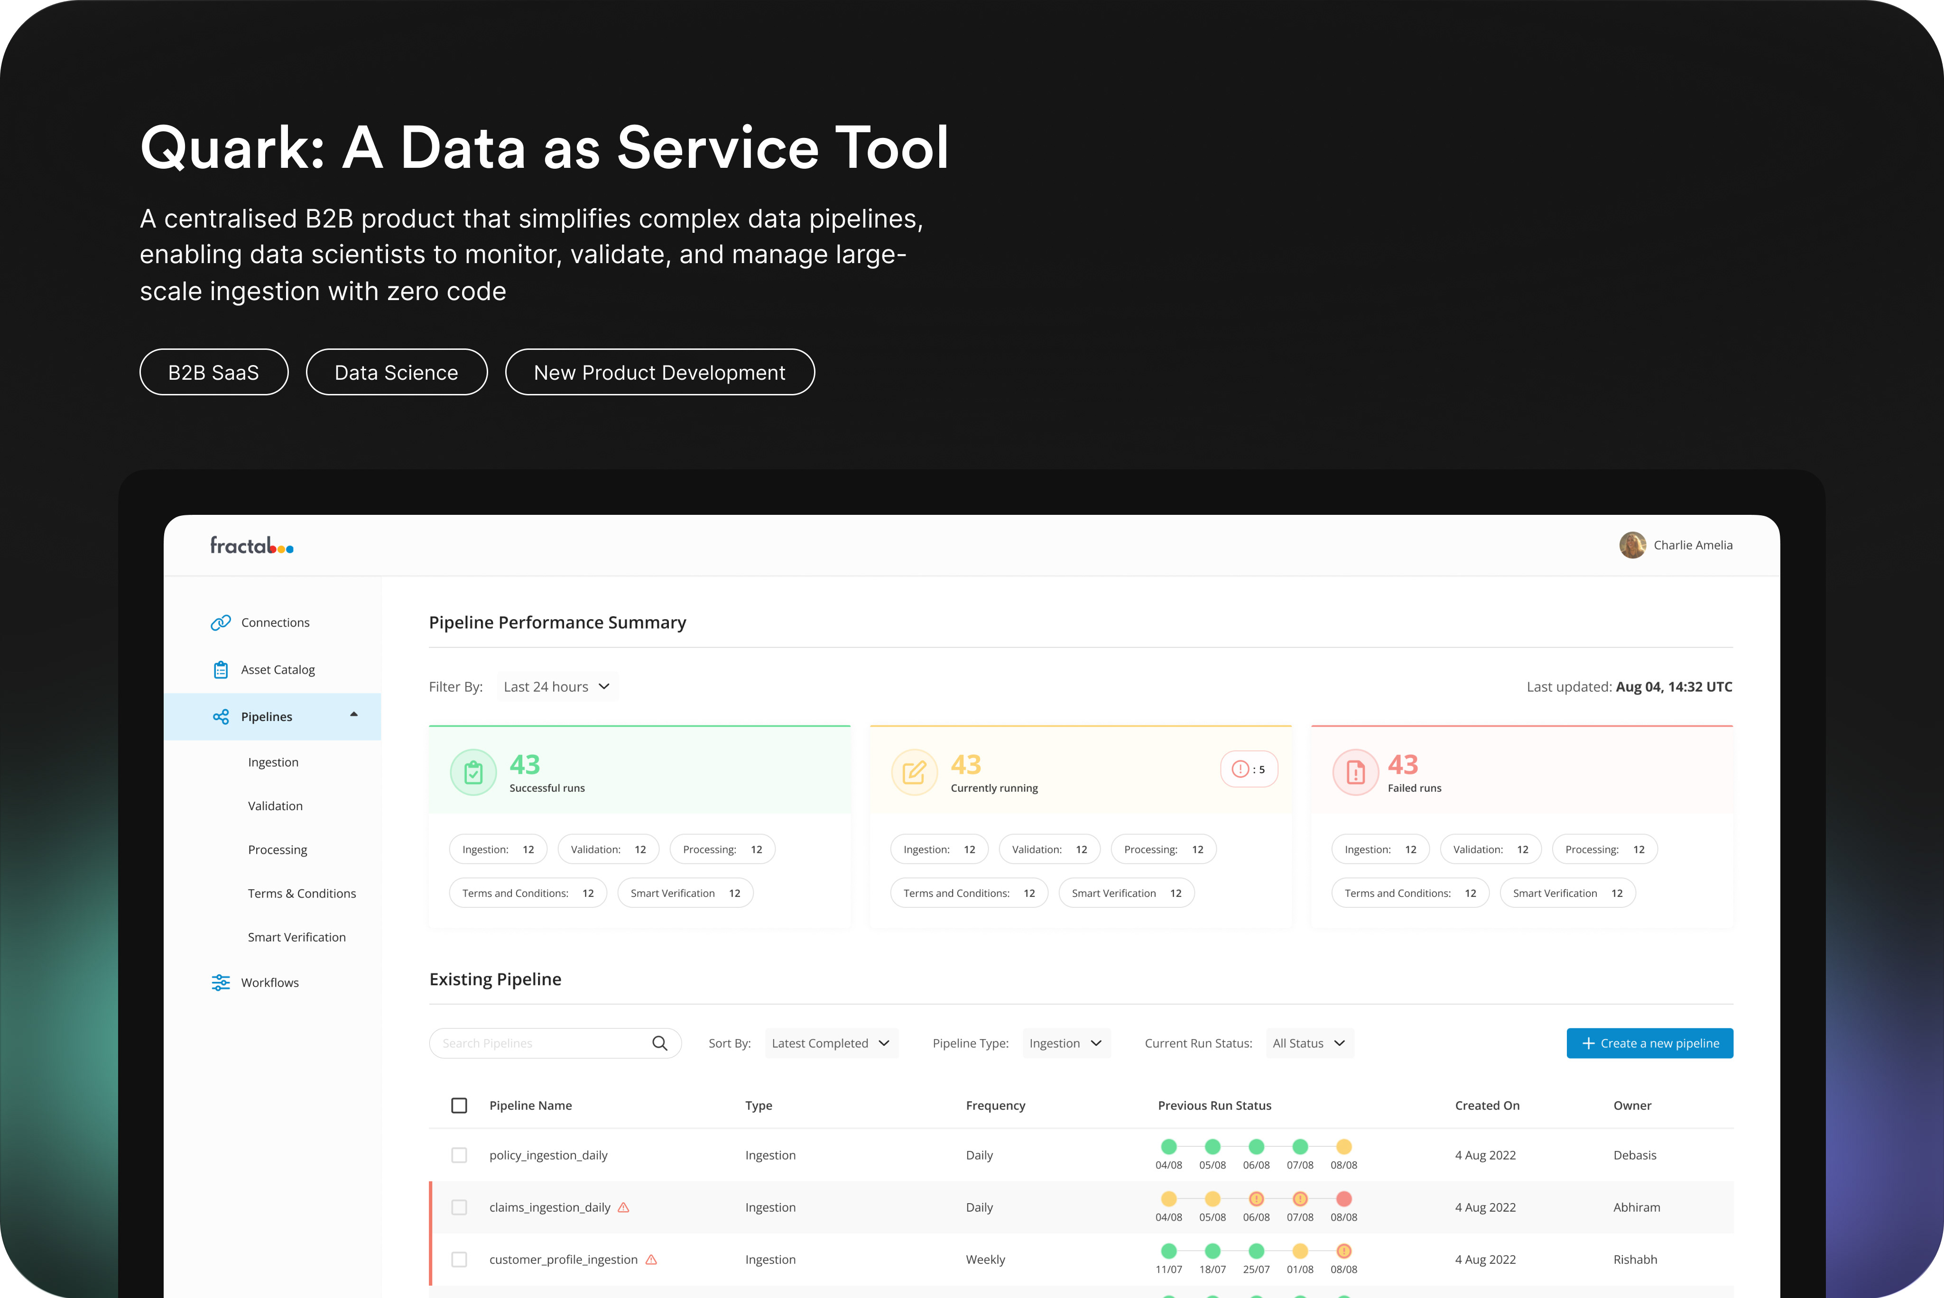1944x1298 pixels.
Task: Click the warning badge showing 5
Action: coord(1248,769)
